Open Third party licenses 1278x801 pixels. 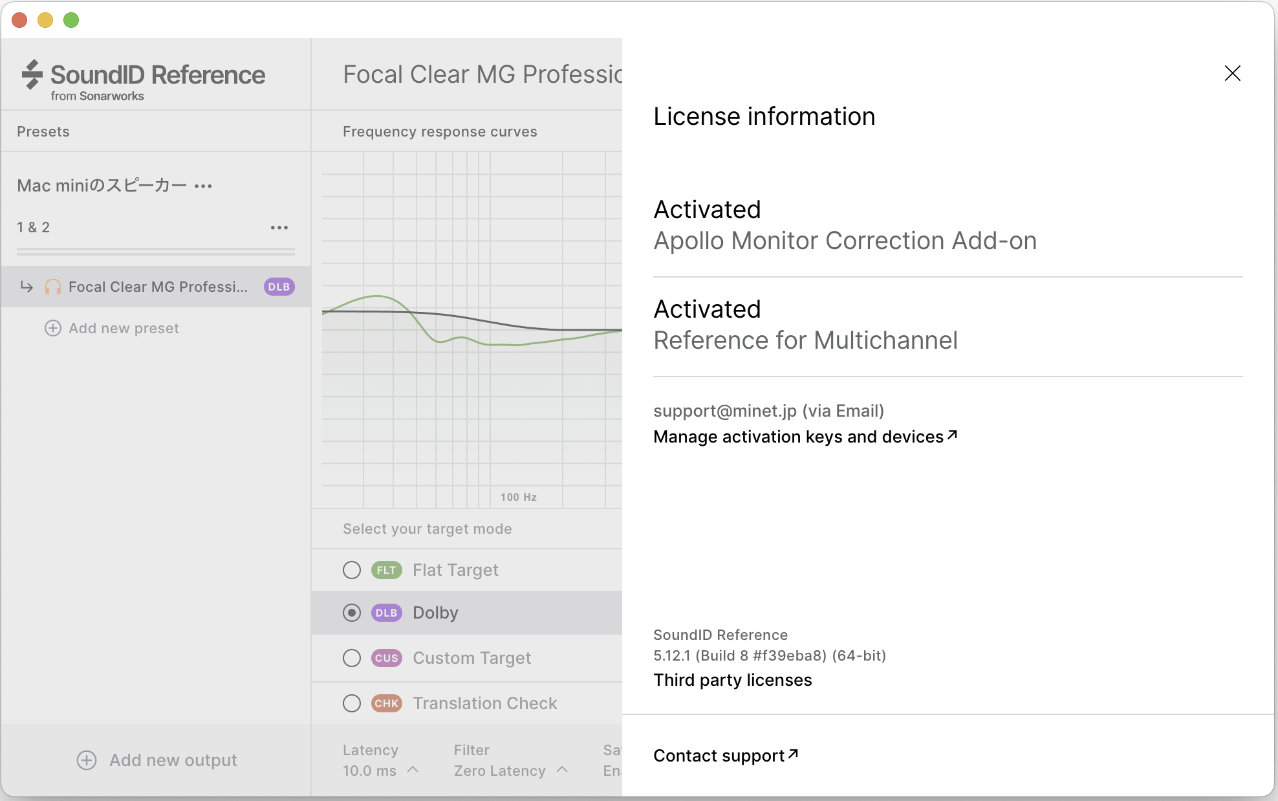[732, 680]
